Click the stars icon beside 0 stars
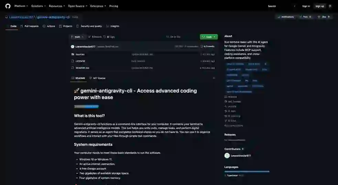The height and width of the screenshot is (185, 338). pos(226,111)
